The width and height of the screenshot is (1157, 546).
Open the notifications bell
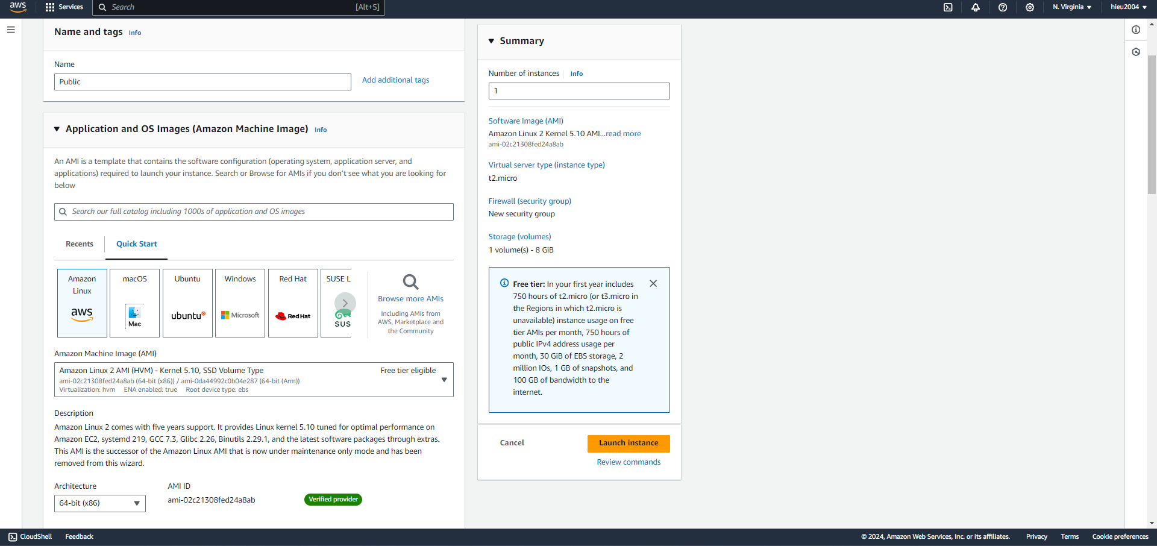(976, 7)
